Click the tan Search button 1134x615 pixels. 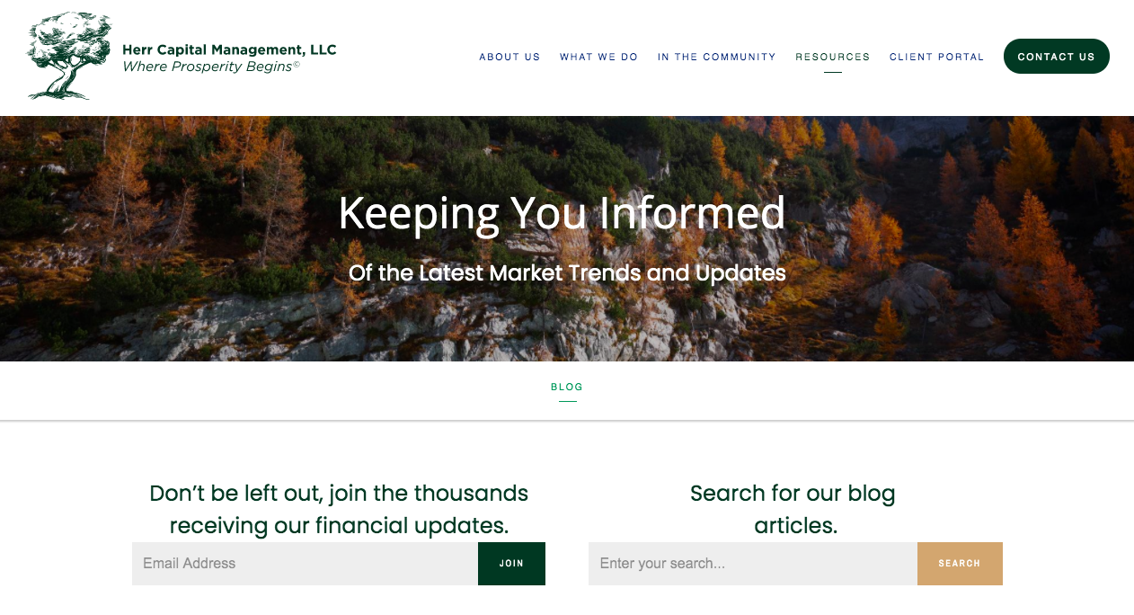coord(960,564)
